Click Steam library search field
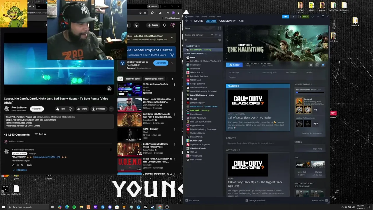 (x=200, y=40)
